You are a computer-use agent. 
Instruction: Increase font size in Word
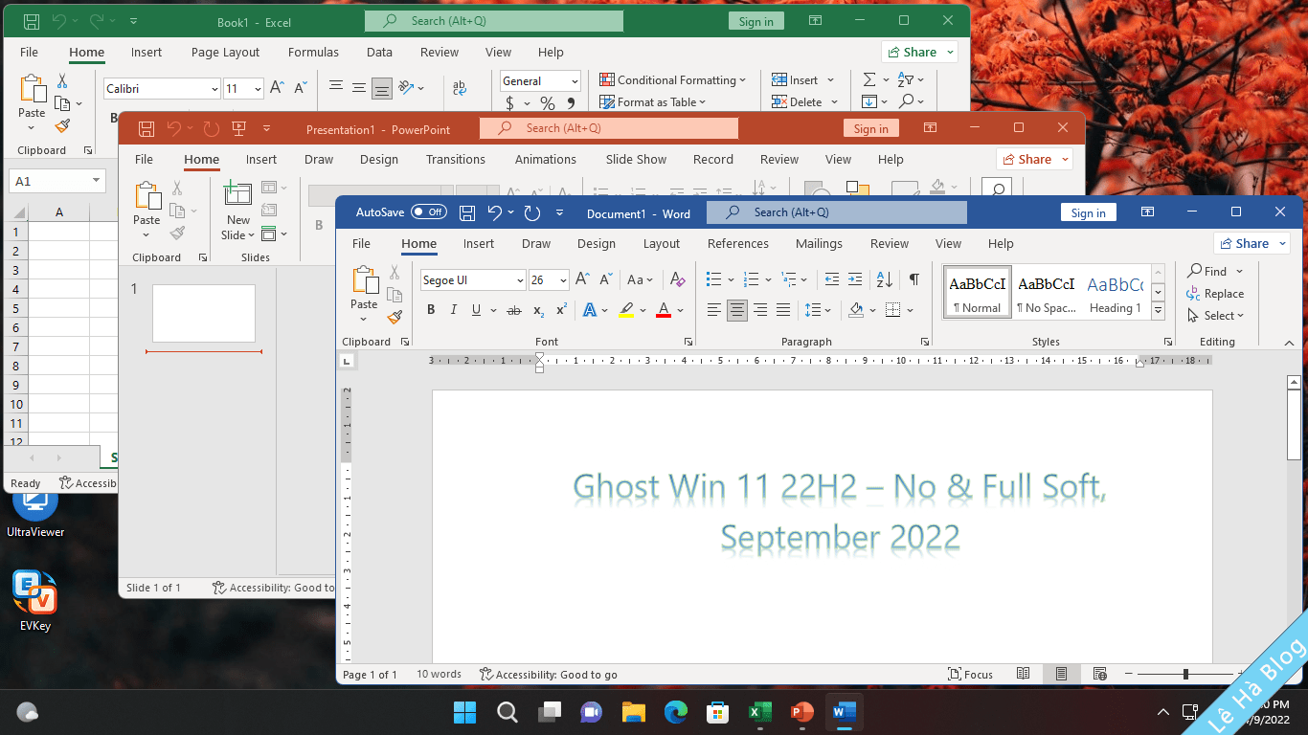coord(582,279)
